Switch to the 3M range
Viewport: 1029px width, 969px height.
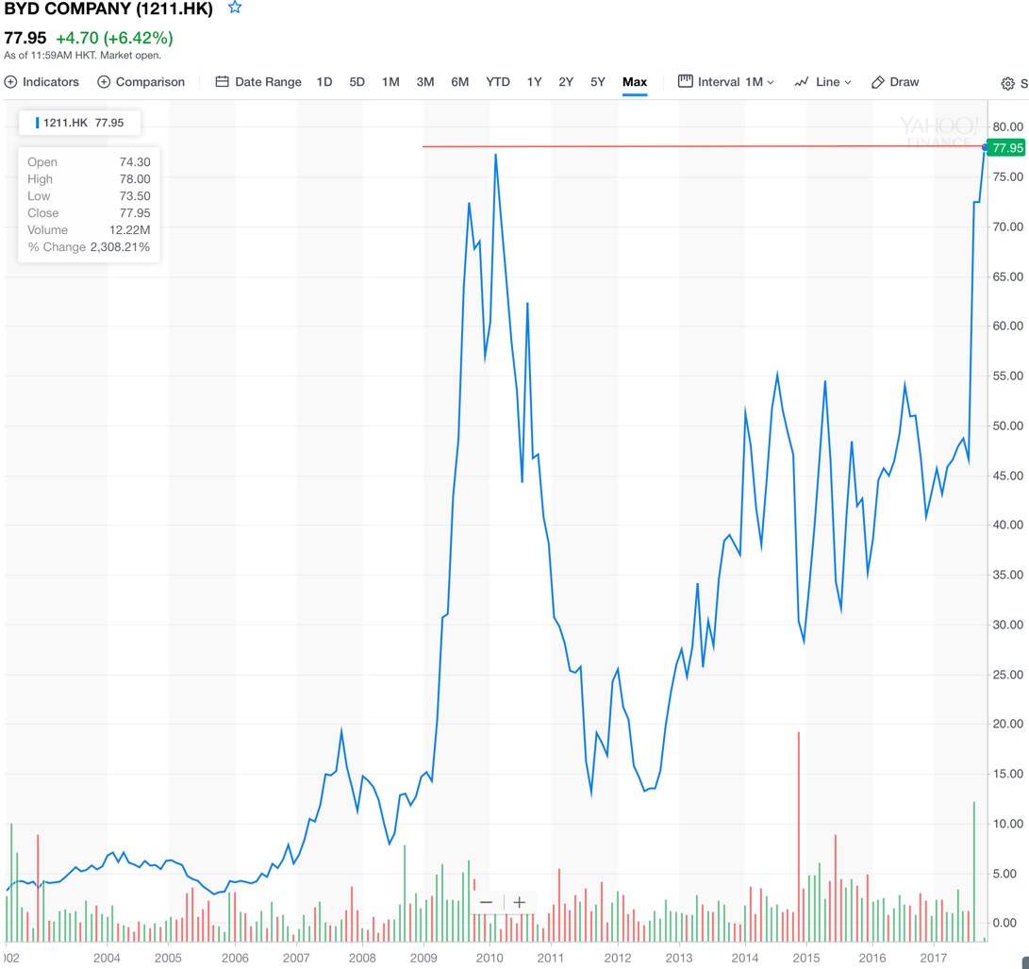click(x=425, y=82)
